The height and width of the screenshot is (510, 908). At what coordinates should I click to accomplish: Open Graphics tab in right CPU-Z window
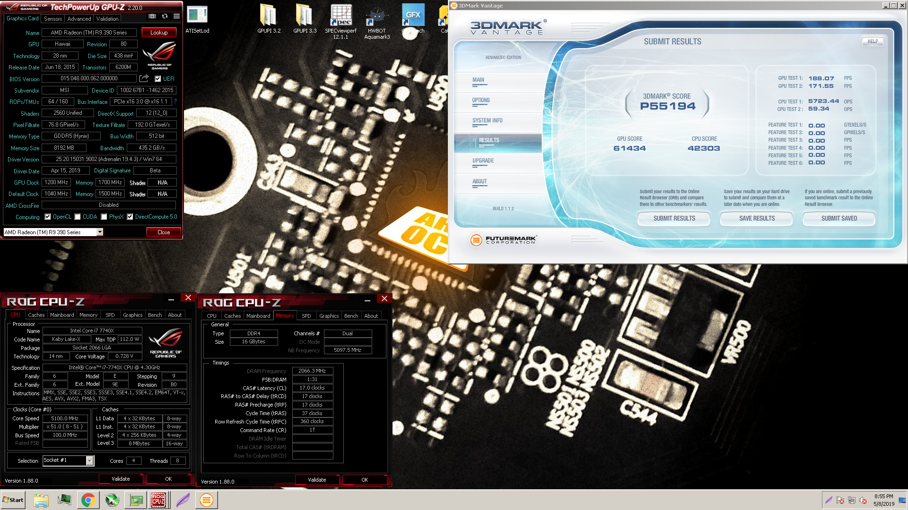[329, 316]
